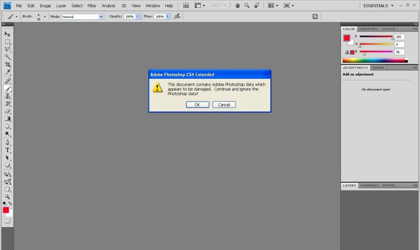Screen dimensions: 420x250
Task: Switch to the Styles tab
Action: pyautogui.click(x=389, y=29)
